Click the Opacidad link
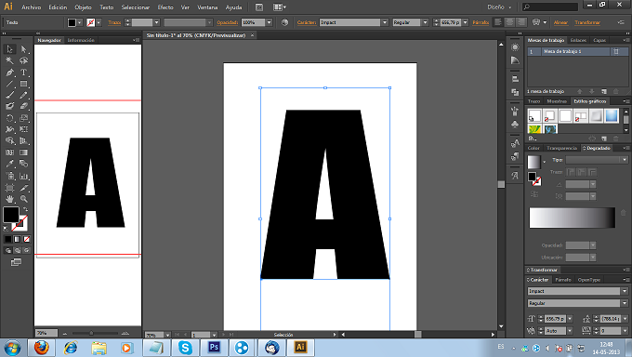The height and width of the screenshot is (357, 632). (x=228, y=22)
